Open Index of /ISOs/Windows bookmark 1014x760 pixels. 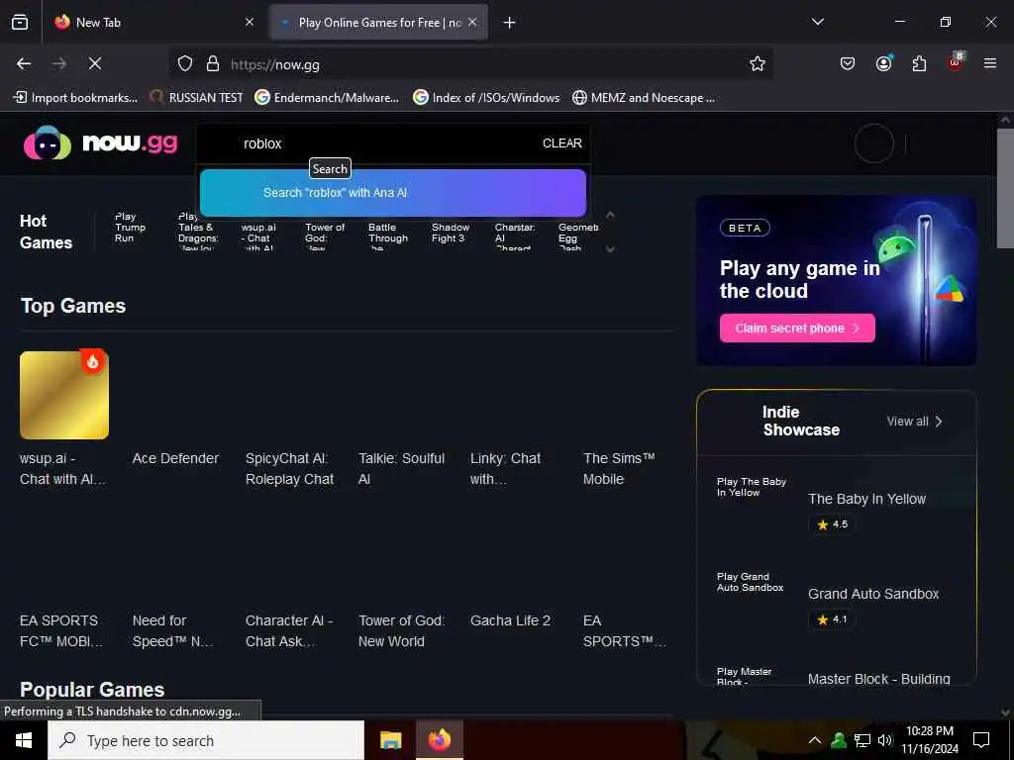[486, 98]
